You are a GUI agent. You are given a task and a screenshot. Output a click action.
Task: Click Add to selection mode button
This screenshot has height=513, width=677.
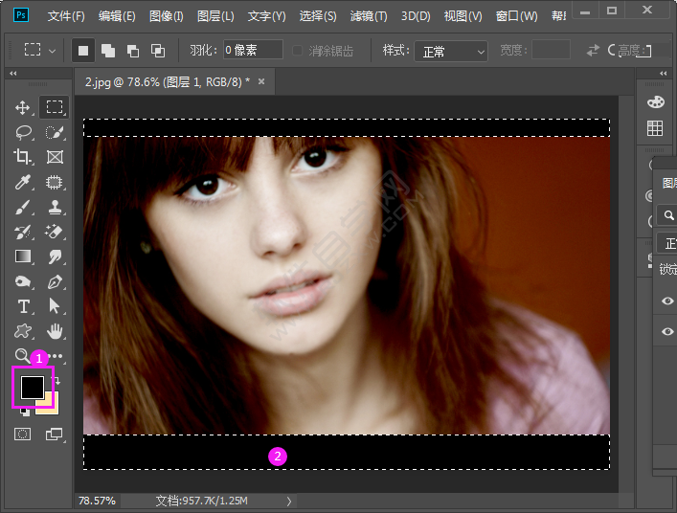[107, 50]
